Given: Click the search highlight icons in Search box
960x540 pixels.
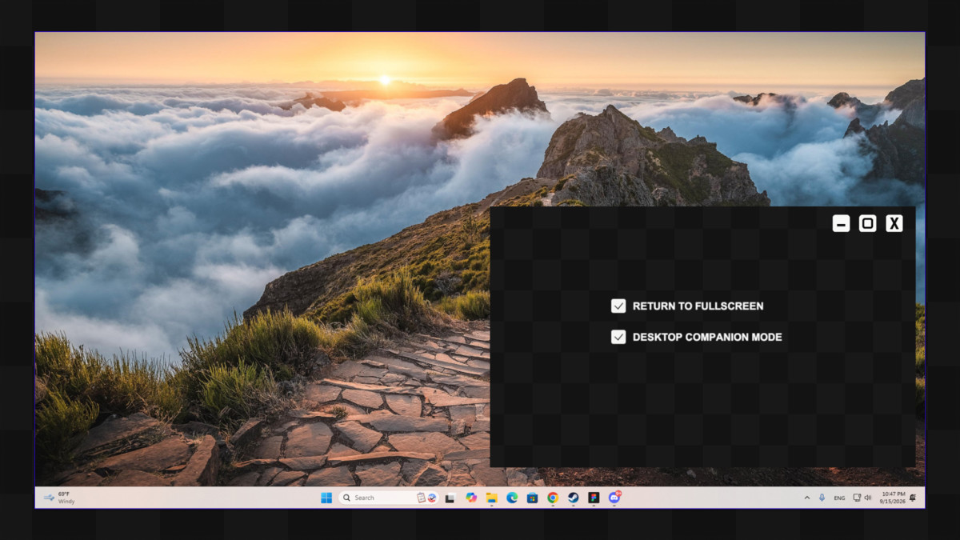Looking at the screenshot, I should coord(426,498).
